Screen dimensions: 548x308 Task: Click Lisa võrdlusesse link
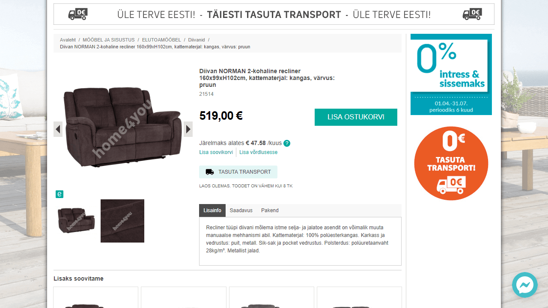pyautogui.click(x=259, y=152)
